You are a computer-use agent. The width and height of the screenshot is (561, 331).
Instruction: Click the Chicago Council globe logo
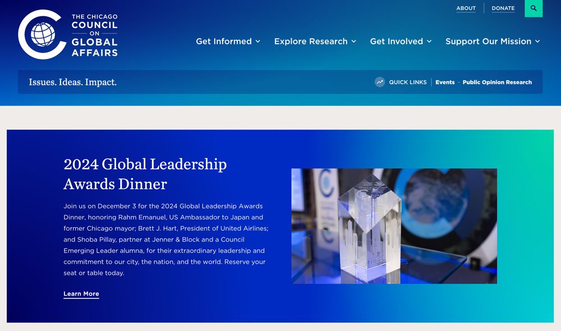(x=42, y=34)
